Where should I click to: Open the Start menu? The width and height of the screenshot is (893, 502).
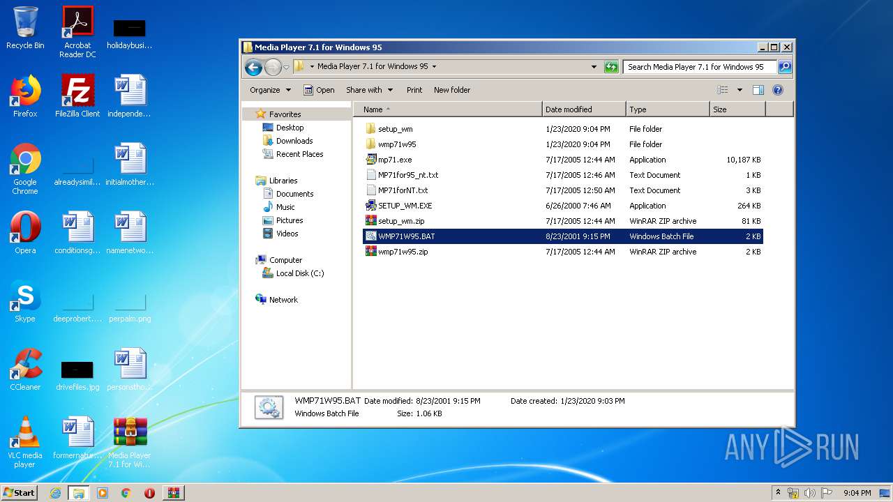[20, 493]
